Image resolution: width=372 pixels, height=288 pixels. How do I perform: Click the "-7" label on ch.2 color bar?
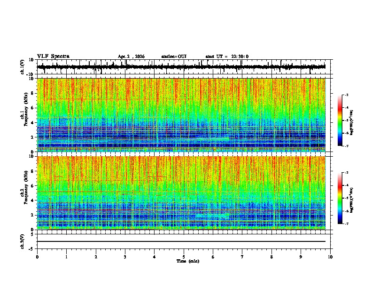click(x=346, y=224)
